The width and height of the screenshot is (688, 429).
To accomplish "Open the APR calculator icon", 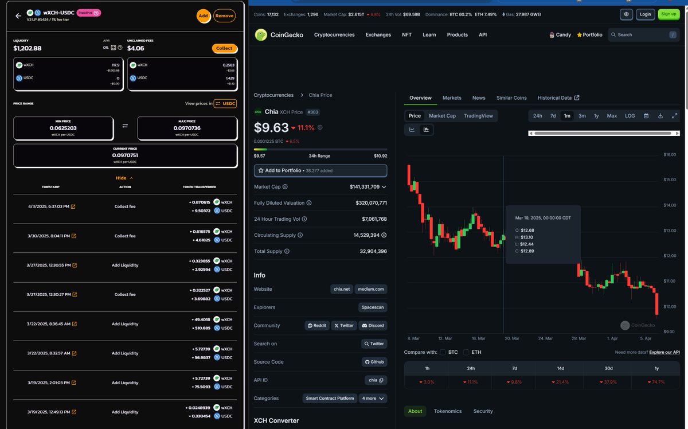I will [x=114, y=48].
